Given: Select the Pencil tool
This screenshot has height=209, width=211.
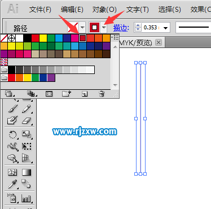Looking at the screenshot, I should coord(27,109).
